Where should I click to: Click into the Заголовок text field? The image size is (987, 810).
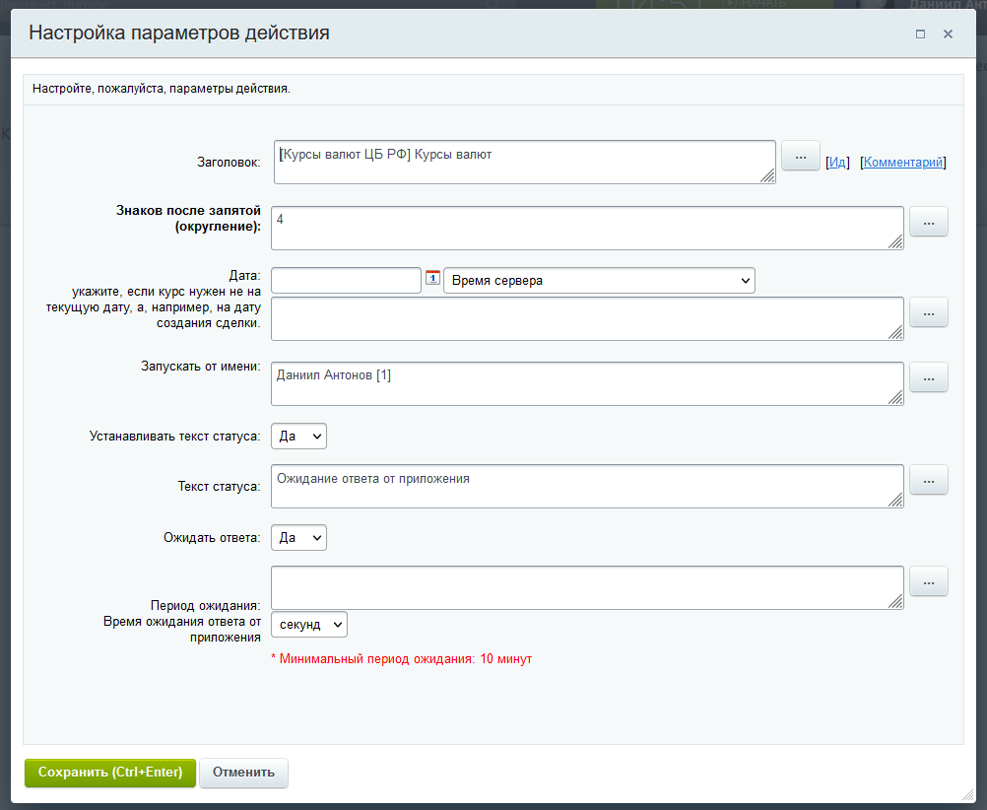pyautogui.click(x=524, y=162)
